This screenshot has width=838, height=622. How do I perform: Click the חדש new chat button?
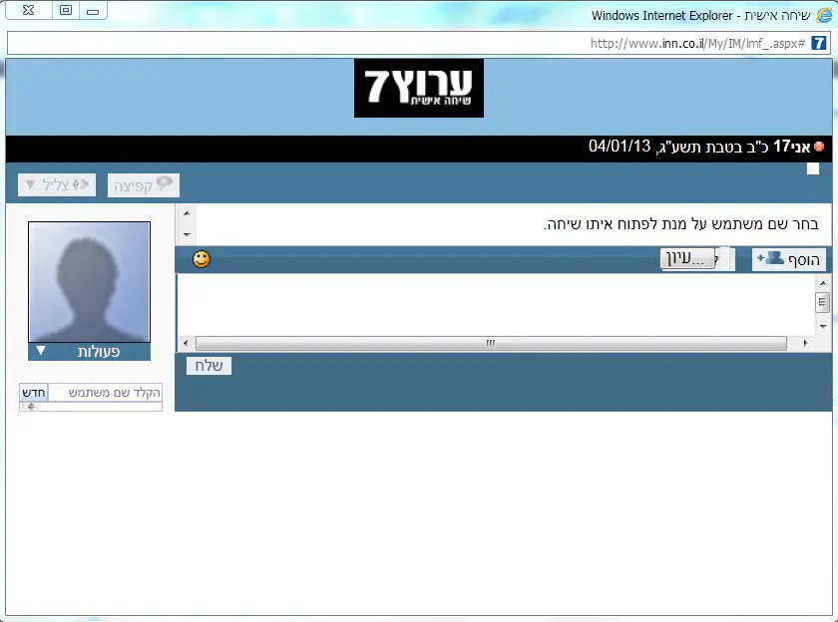click(x=34, y=393)
